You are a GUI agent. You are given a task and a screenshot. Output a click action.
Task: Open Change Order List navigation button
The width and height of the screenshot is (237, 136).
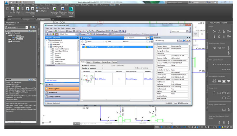pyautogui.click(x=62, y=97)
